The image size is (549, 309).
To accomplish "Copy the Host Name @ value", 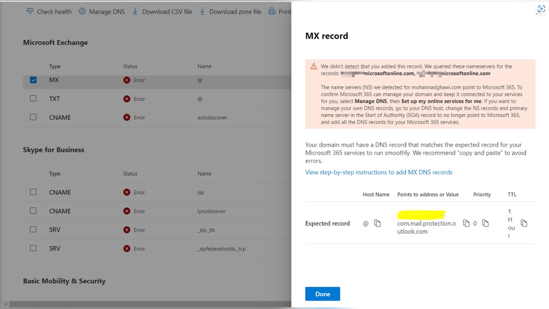I will [x=378, y=223].
